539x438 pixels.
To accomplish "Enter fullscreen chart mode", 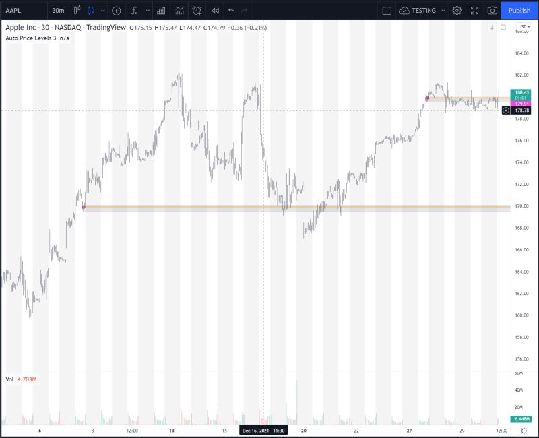I will 474,10.
